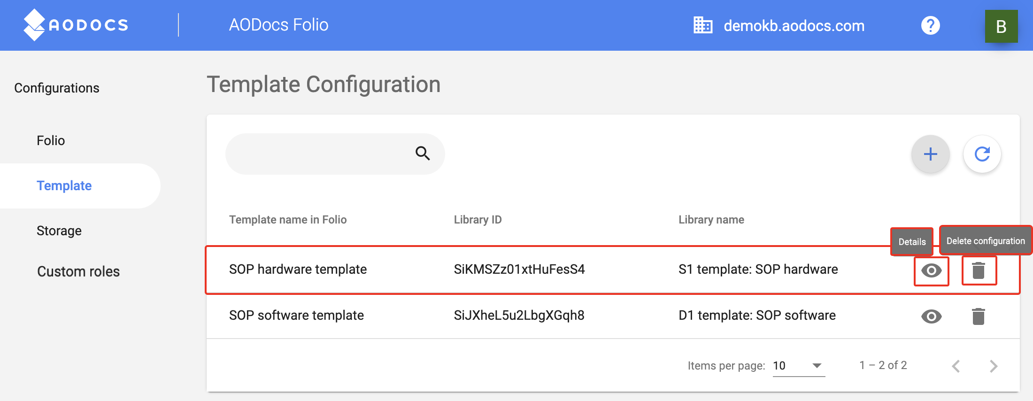Viewport: 1033px width, 401px height.
Task: Click the demokb.aodocs.com domain label
Action: point(794,25)
